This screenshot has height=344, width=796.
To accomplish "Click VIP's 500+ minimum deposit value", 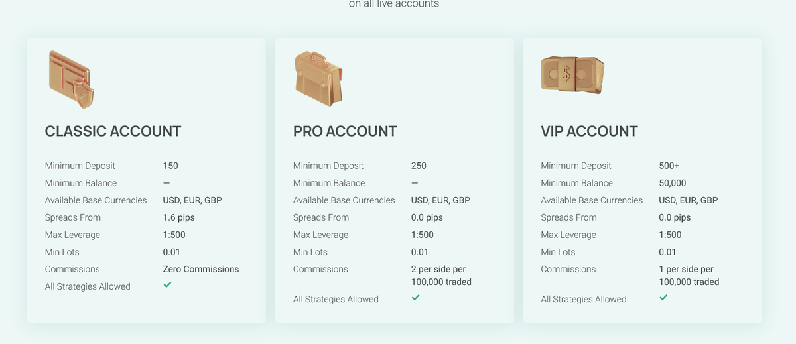I will (x=669, y=166).
